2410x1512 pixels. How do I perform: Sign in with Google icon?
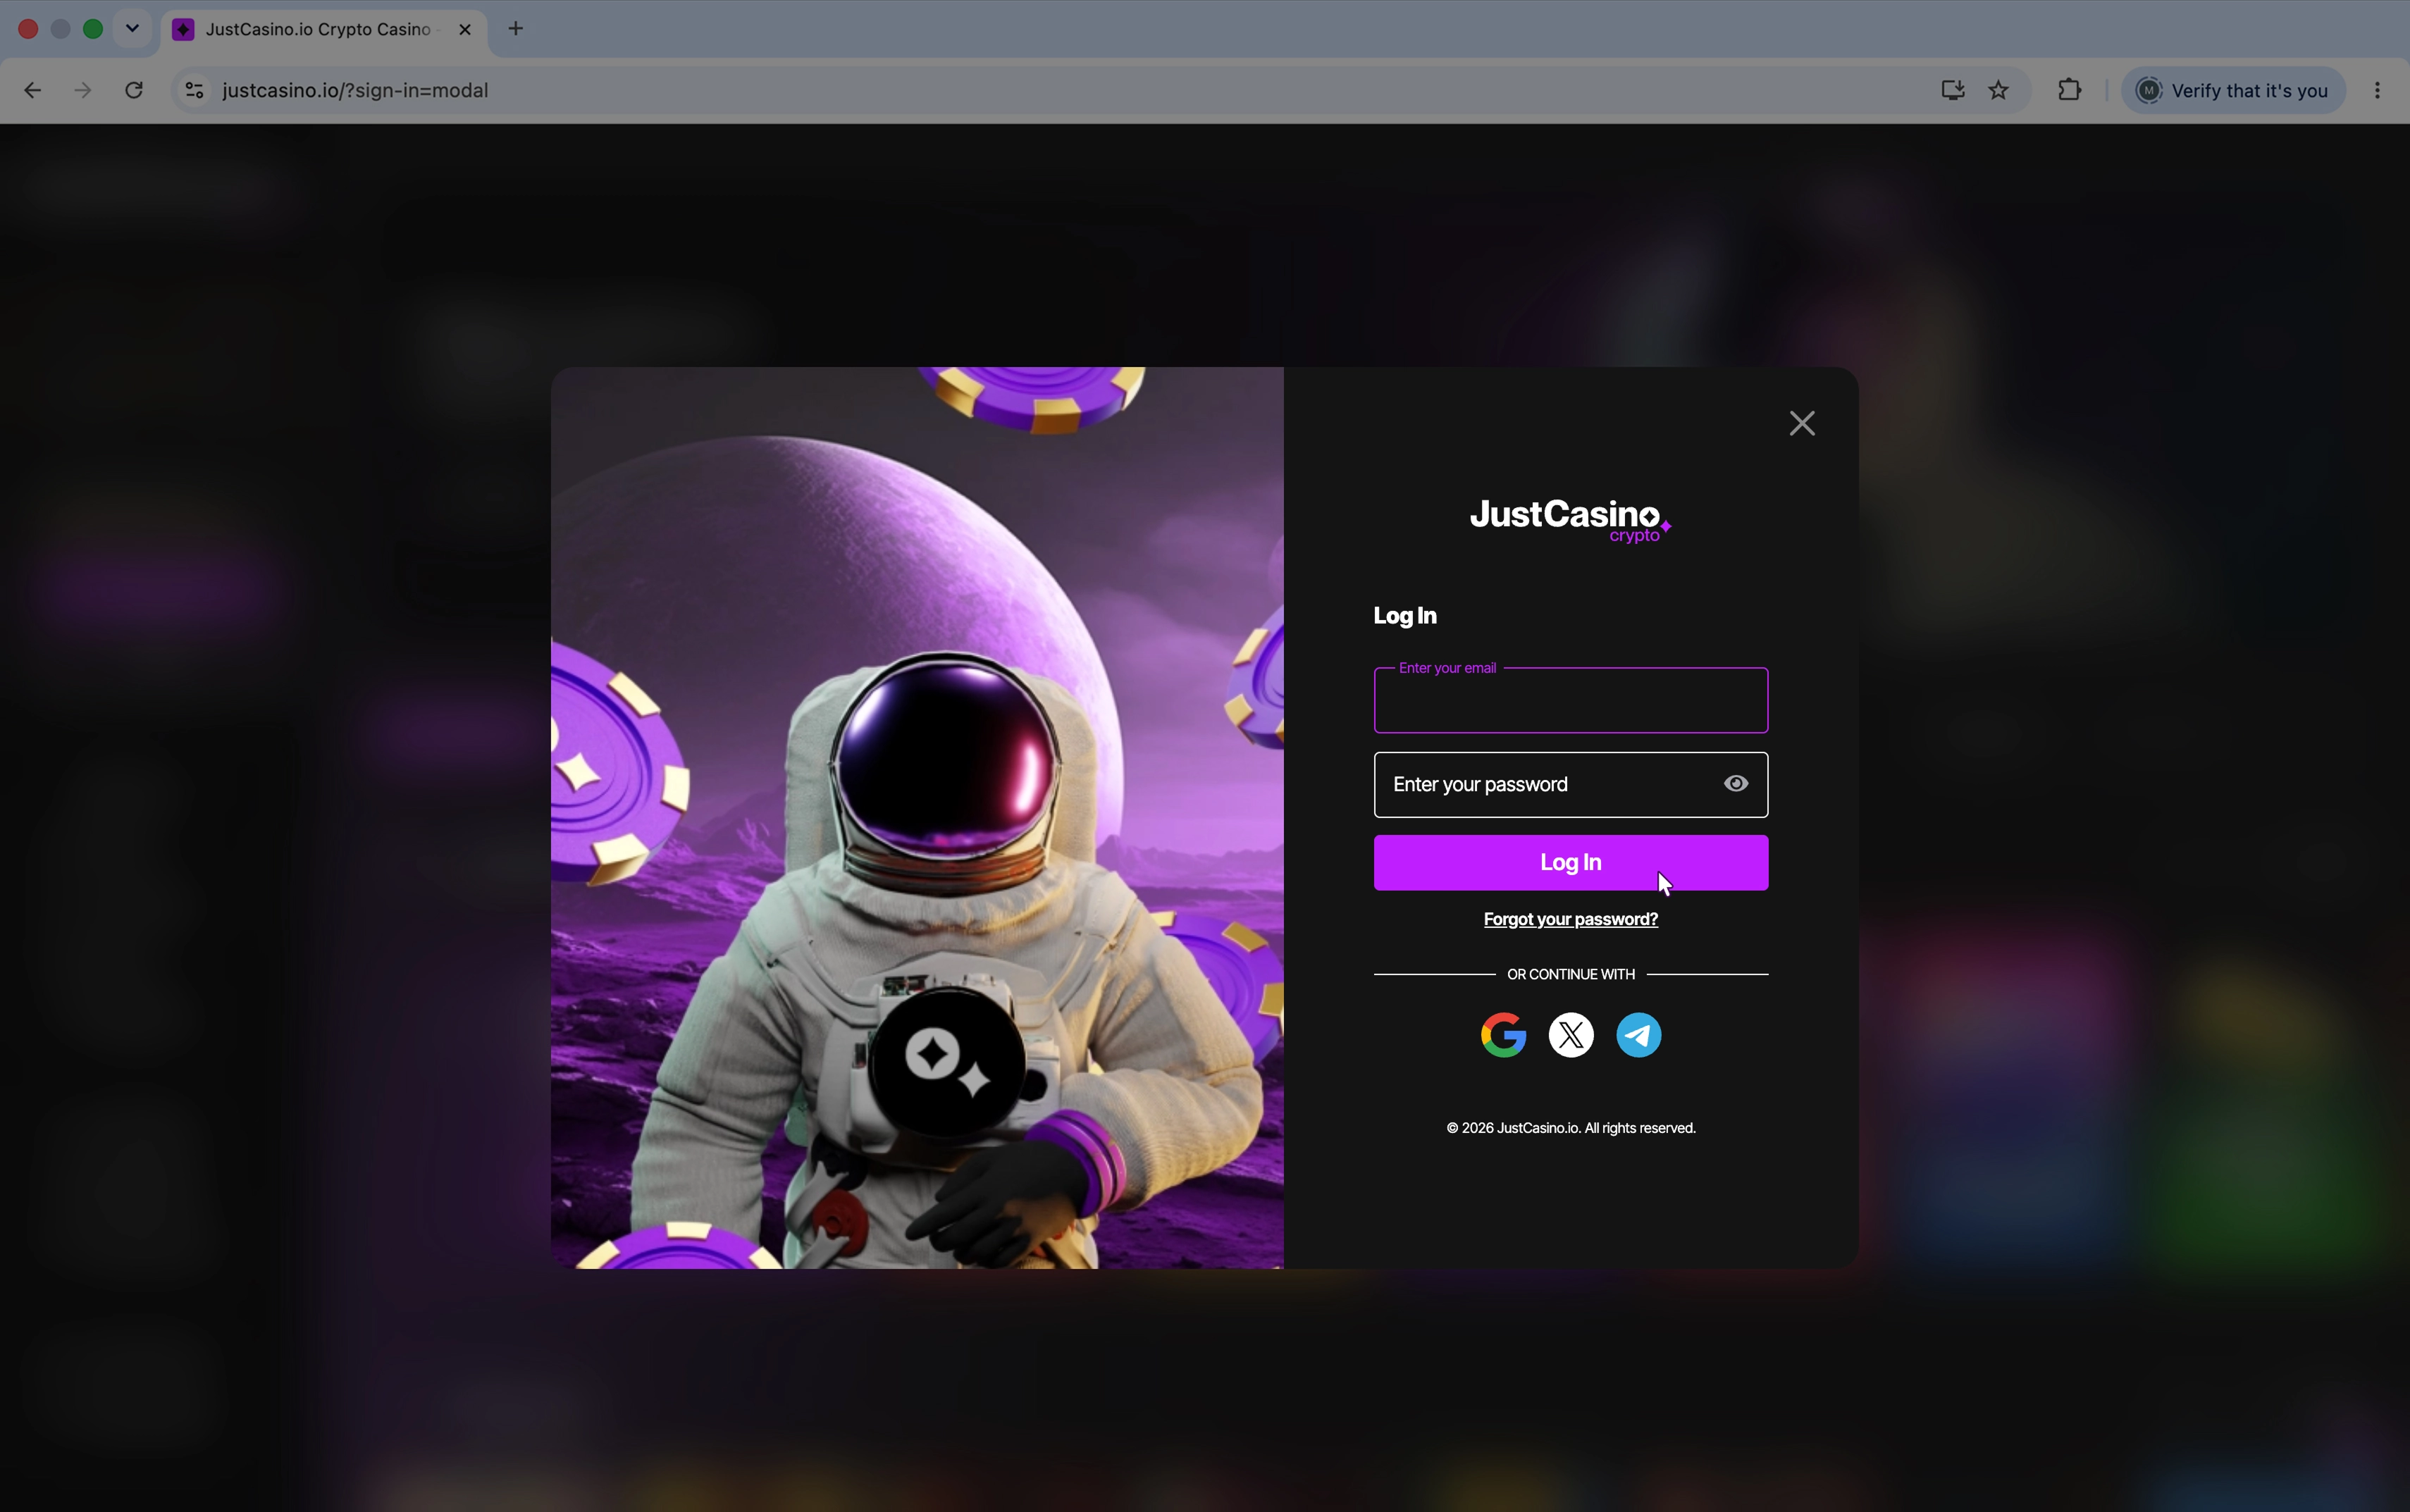(x=1503, y=1034)
